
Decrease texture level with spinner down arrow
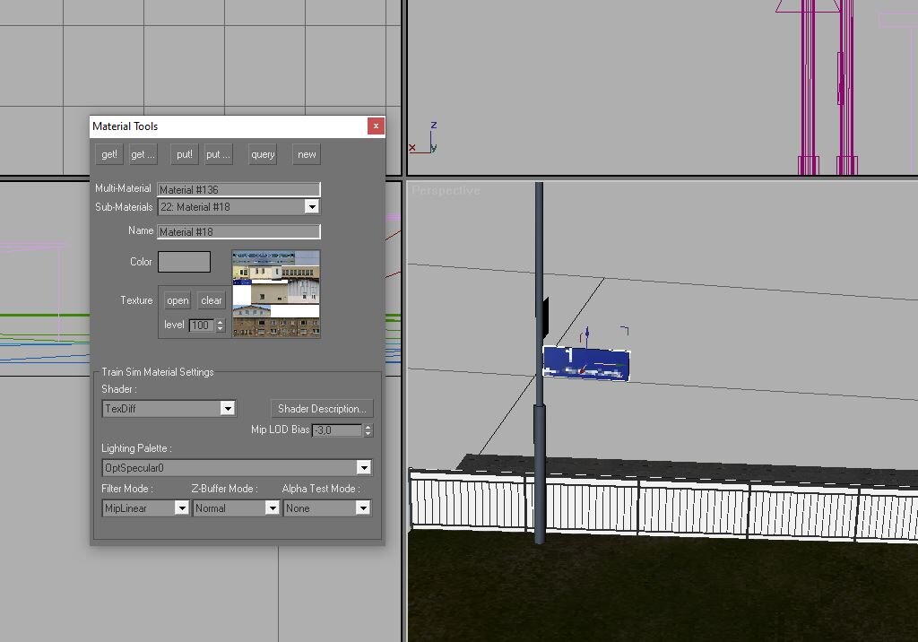[221, 328]
